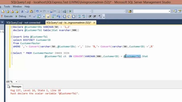Click the Increase Indent icon
The width and height of the screenshot is (182, 102).
pyautogui.click(x=94, y=16)
